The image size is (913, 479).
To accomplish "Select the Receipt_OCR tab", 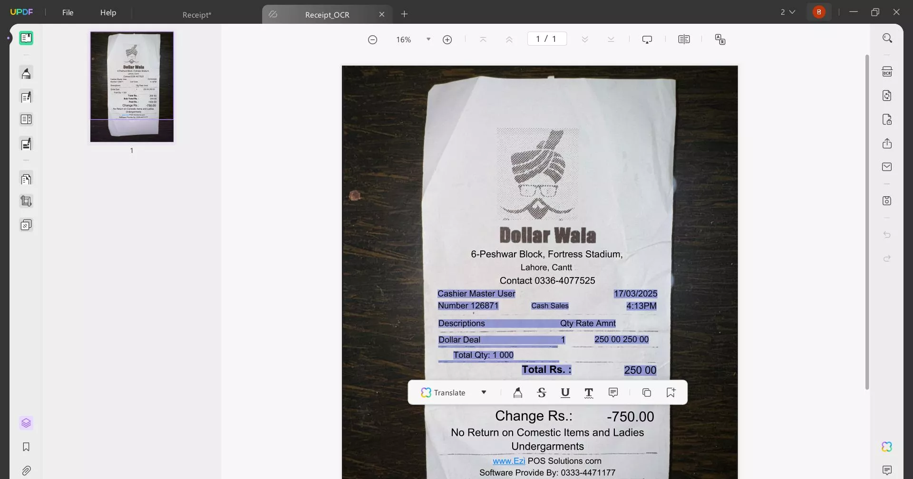I will coord(327,15).
